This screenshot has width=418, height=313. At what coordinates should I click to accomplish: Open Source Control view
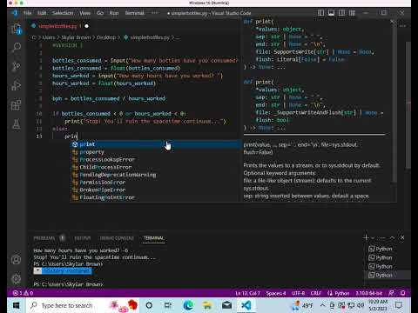click(17, 66)
